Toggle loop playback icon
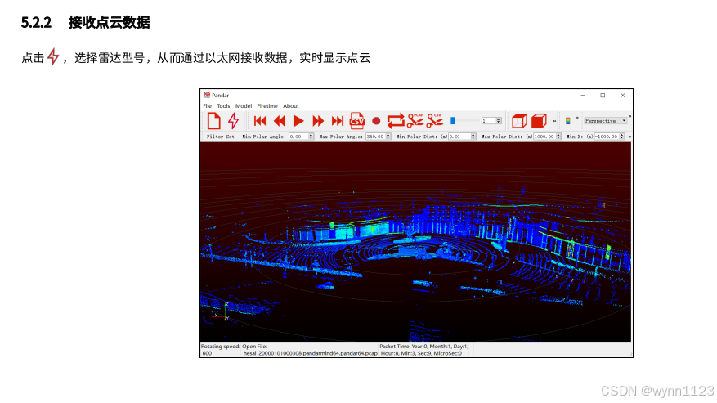Screen dimensions: 717x403 (396, 121)
